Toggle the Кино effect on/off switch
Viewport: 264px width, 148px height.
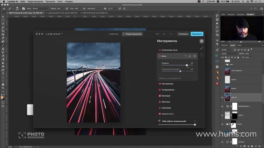coord(194,56)
